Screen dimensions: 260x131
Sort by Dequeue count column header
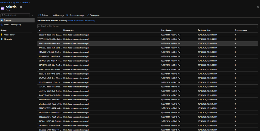tap(241, 30)
